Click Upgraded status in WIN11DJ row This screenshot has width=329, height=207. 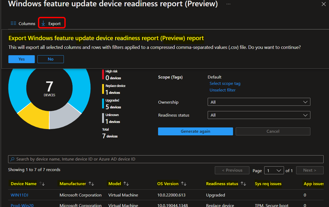(215, 195)
